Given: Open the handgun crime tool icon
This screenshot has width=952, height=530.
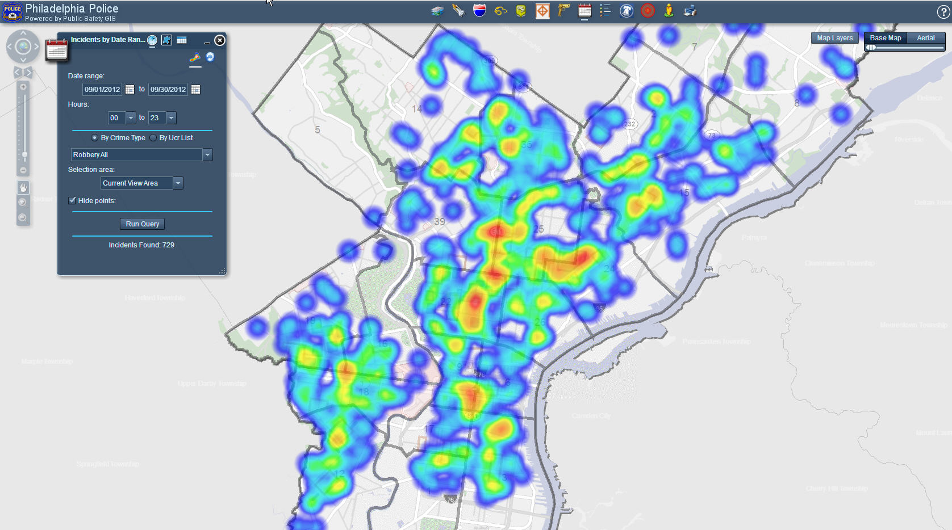Looking at the screenshot, I should tap(563, 10).
